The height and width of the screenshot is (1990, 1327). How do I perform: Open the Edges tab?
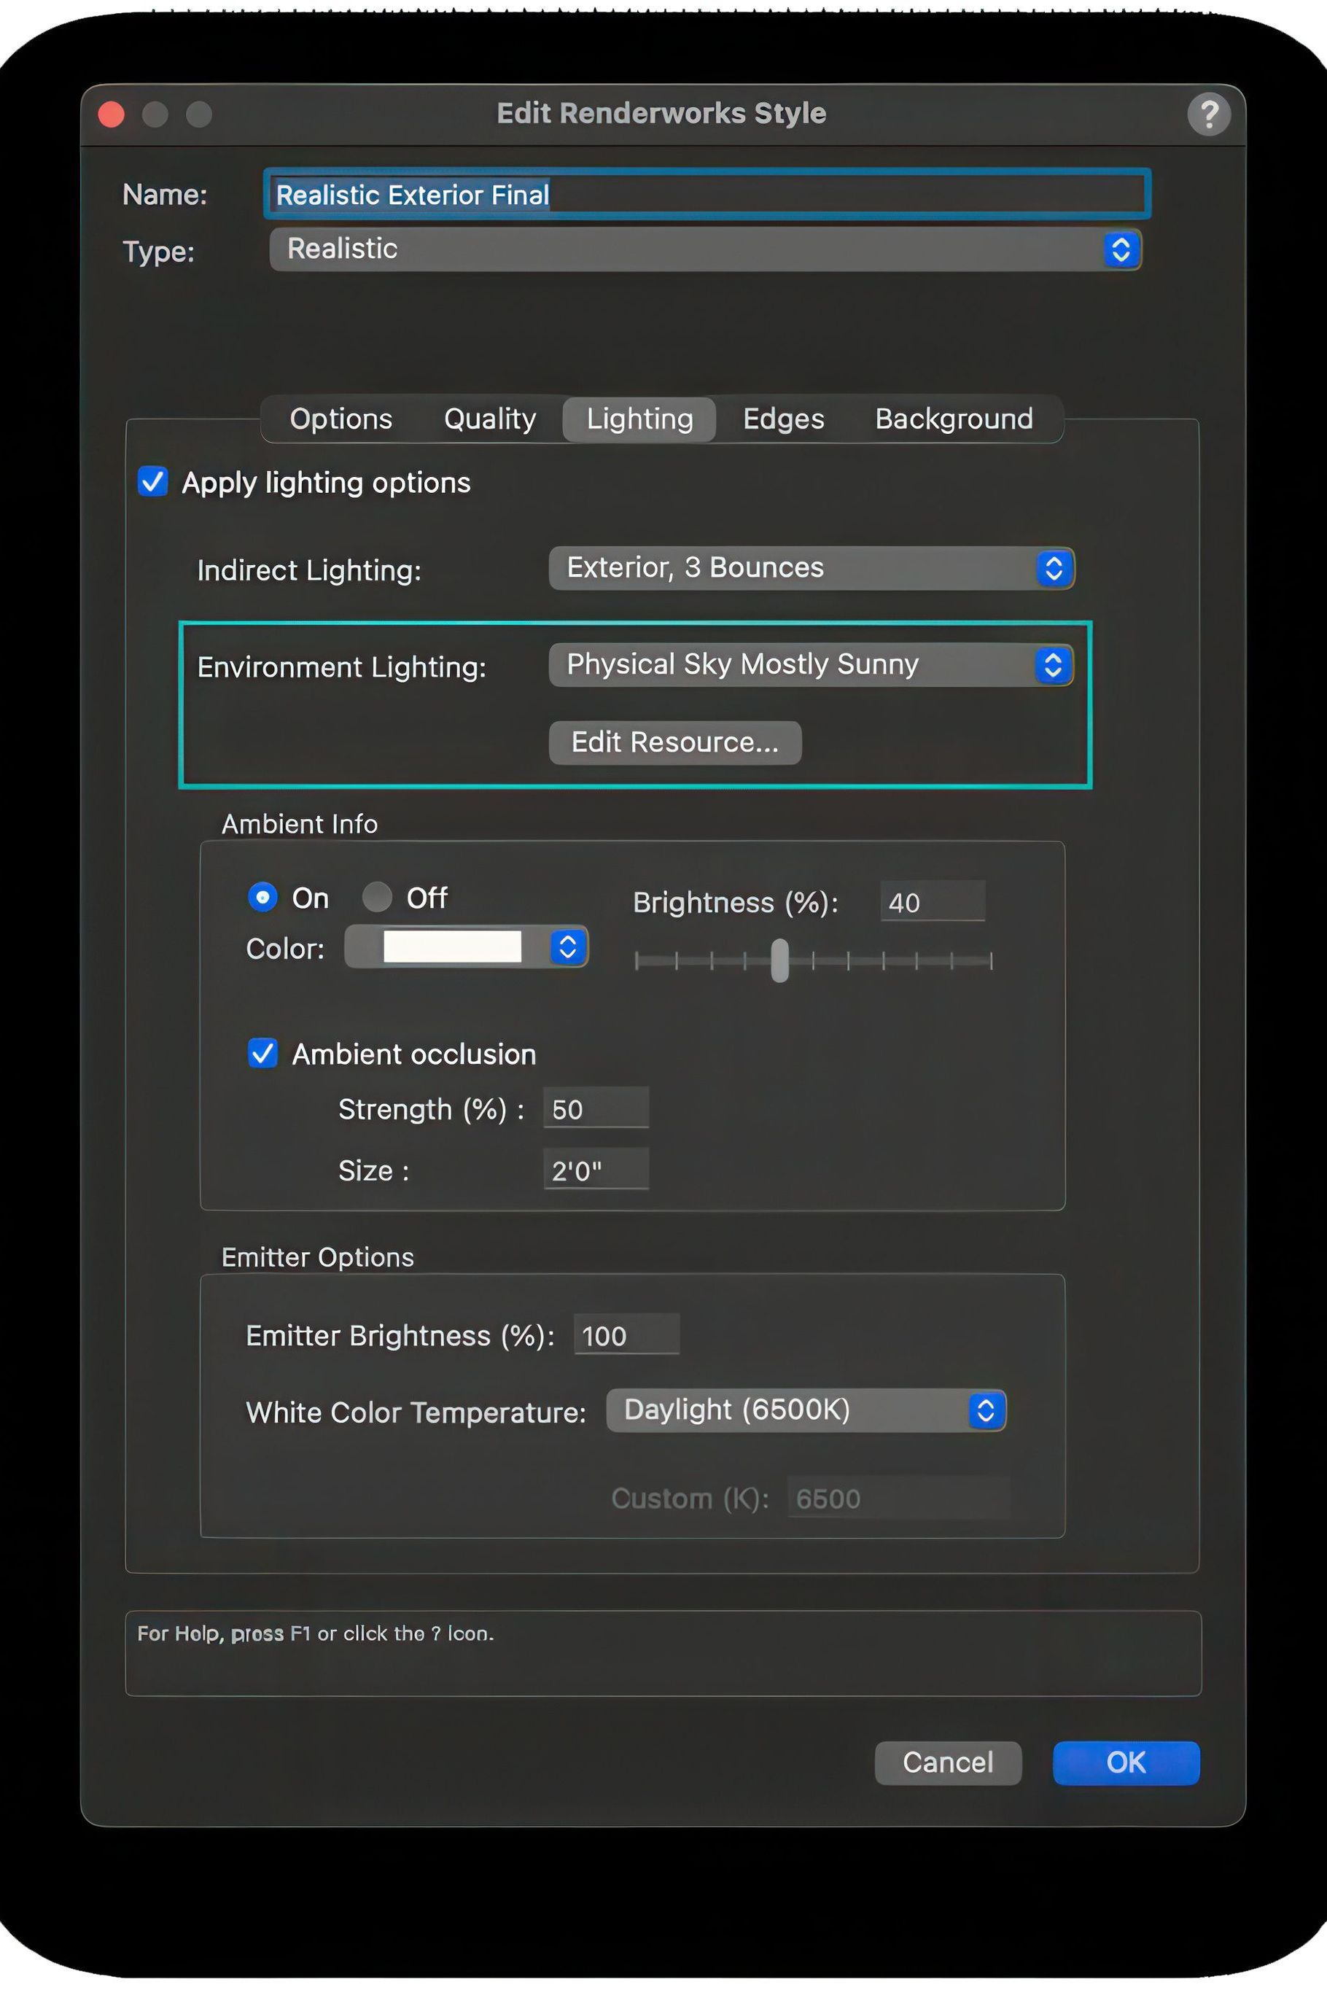[783, 419]
